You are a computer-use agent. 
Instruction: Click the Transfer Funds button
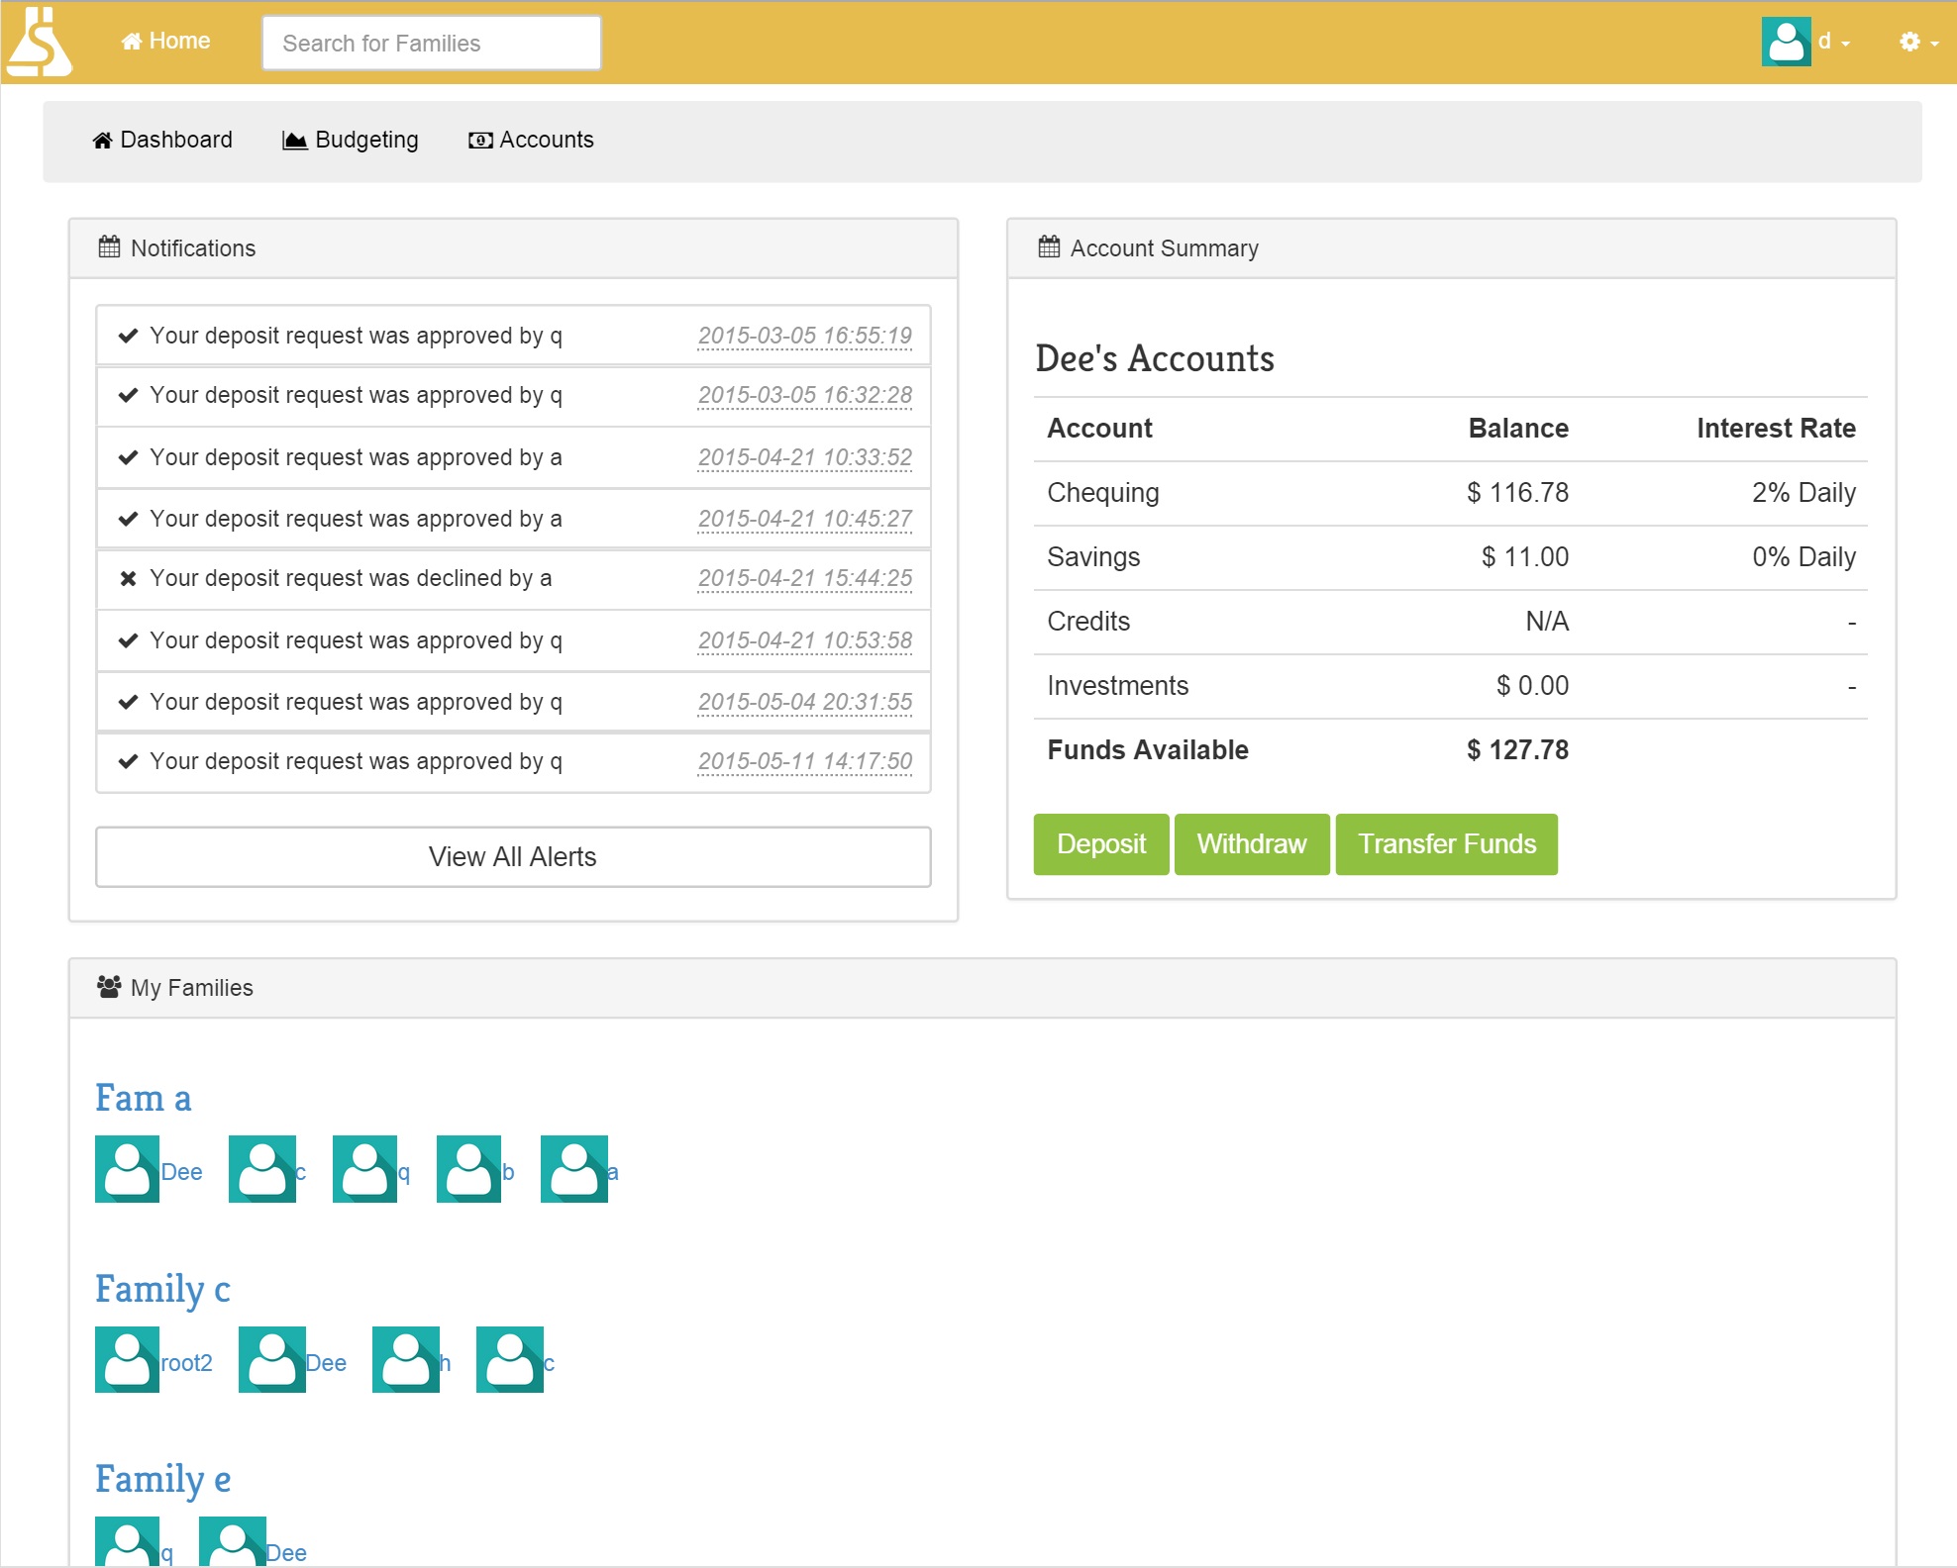click(1445, 843)
